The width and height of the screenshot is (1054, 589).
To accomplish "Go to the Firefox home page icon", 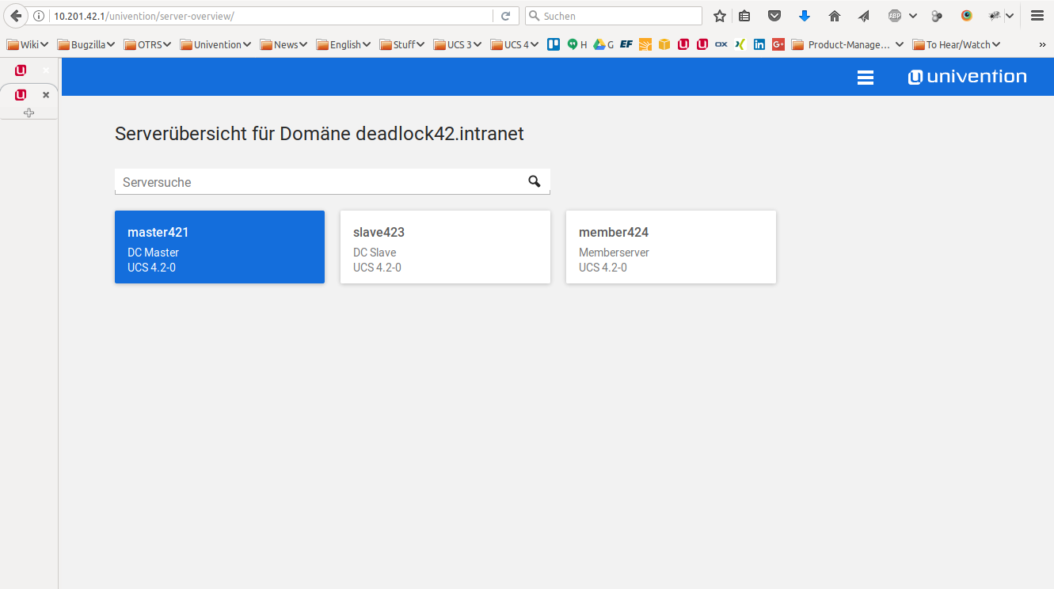I will (834, 16).
